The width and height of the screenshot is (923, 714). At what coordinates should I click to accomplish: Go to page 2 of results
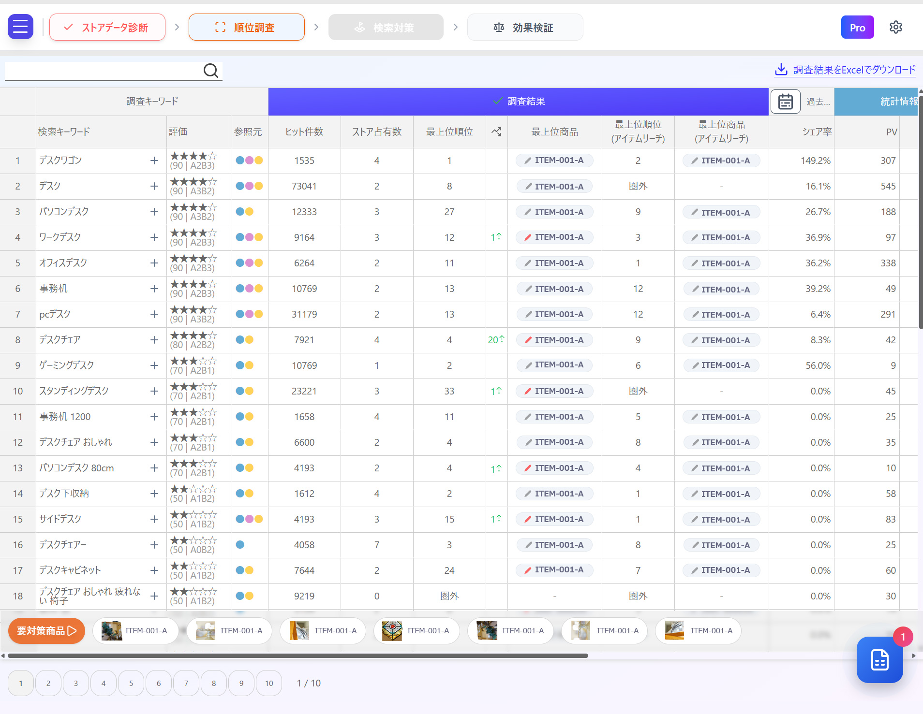pos(48,683)
